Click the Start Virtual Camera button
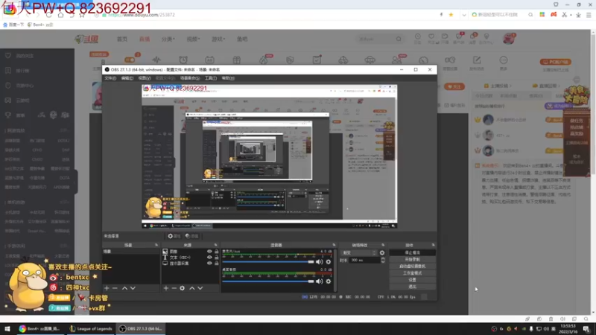596x335 pixels. (x=413, y=267)
